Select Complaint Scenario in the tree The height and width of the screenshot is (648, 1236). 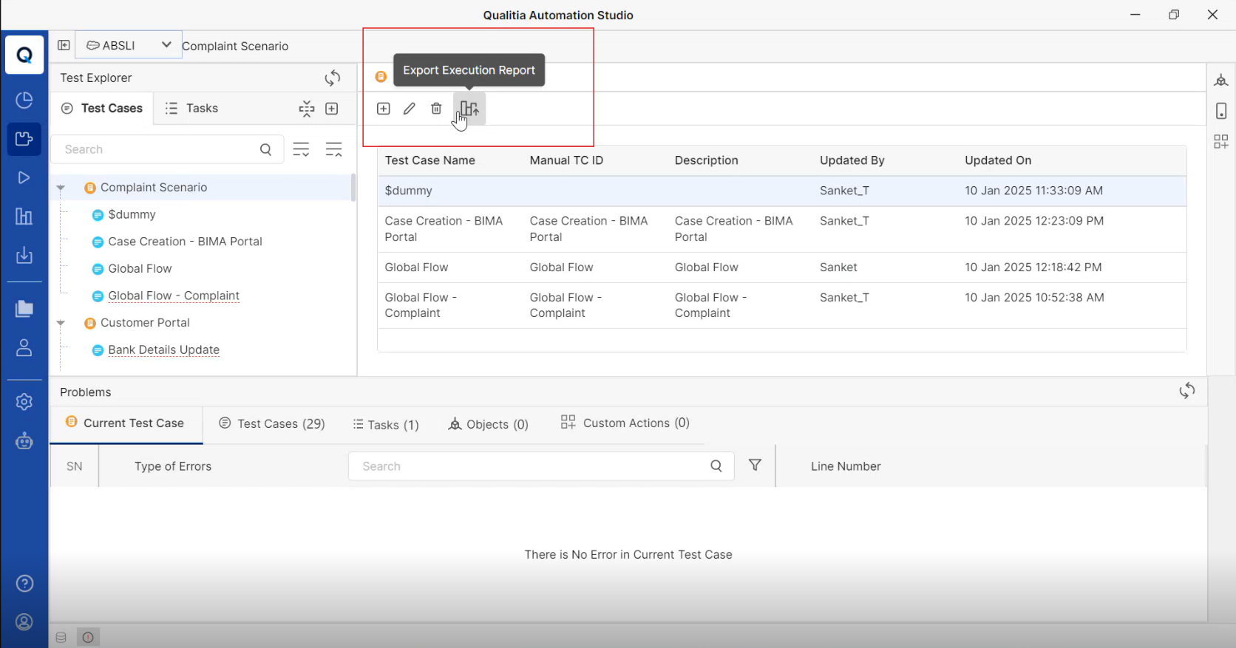coord(154,188)
